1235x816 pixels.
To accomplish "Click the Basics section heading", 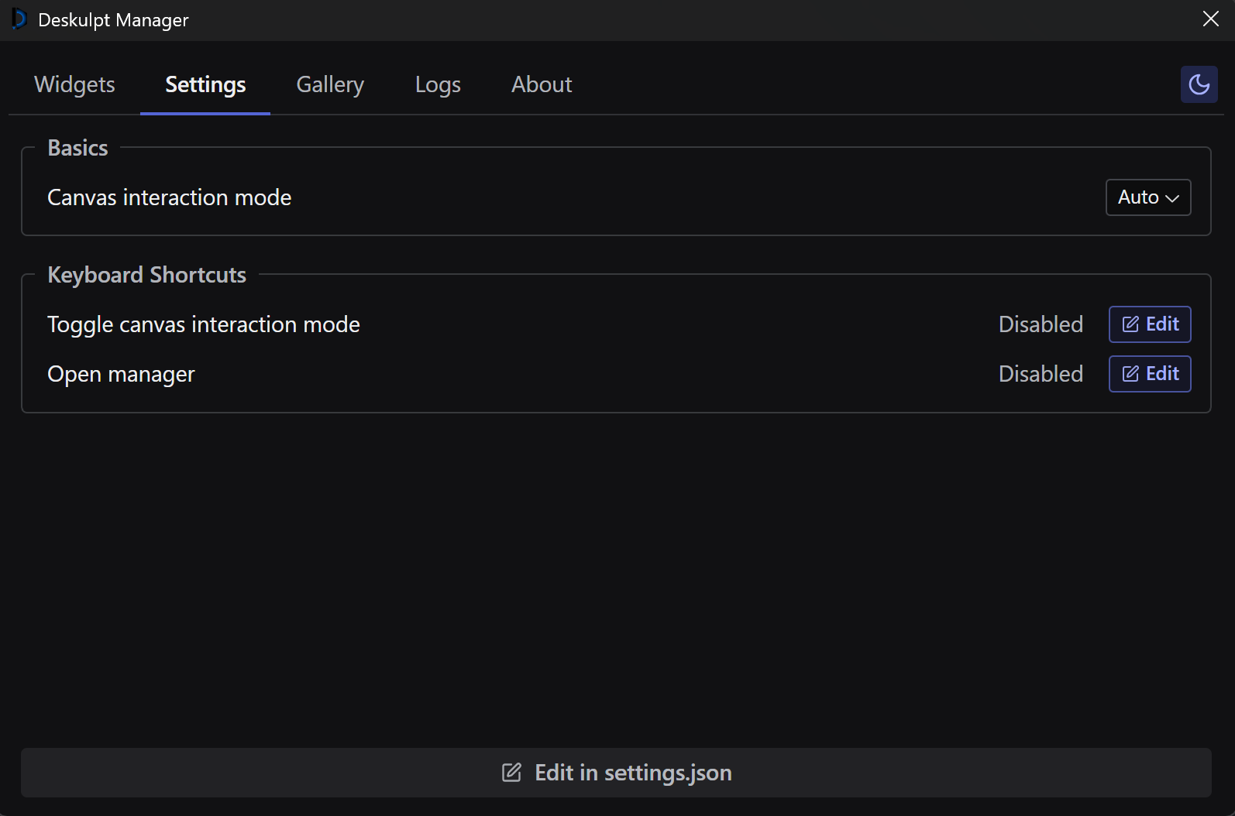I will (x=77, y=148).
